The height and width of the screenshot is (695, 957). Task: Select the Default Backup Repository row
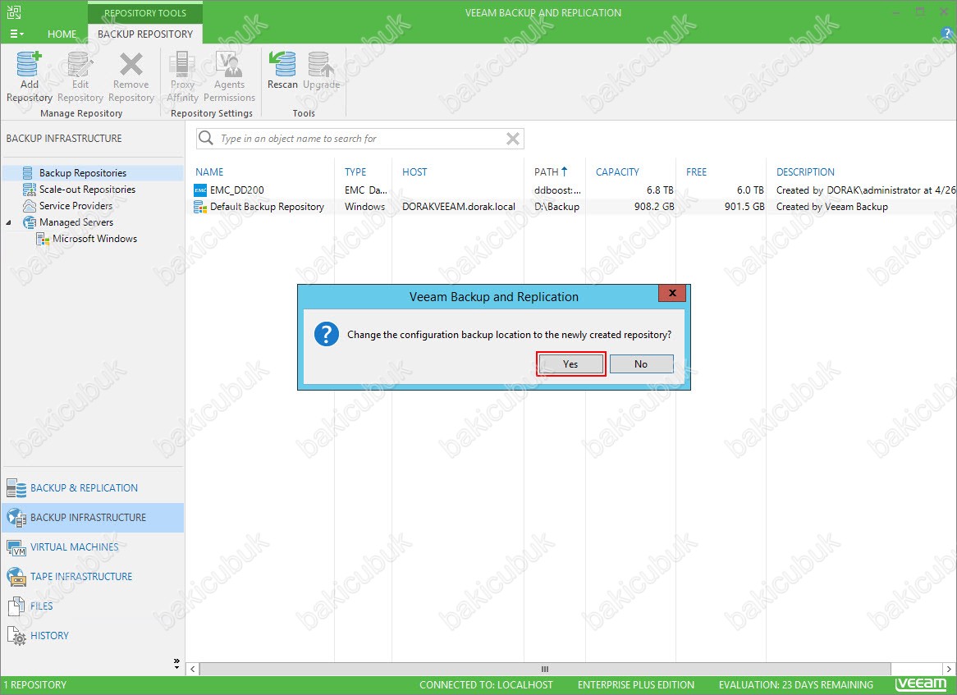574,207
